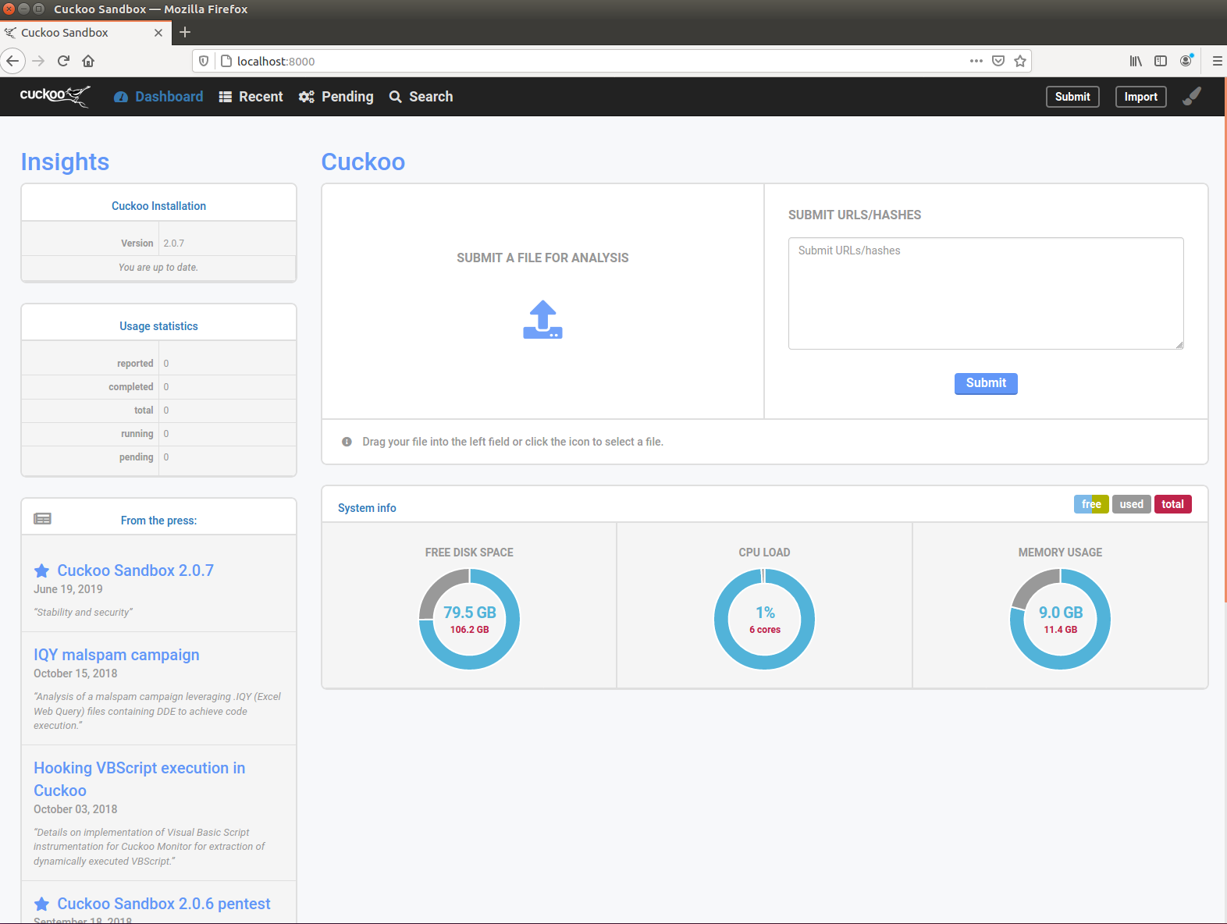Click the 'reported' statistics row
Screen dimensions: 1227x924
click(x=158, y=364)
